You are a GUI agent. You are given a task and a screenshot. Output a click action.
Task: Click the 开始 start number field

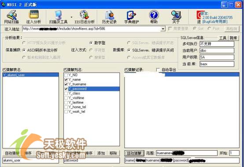pos(234,153)
